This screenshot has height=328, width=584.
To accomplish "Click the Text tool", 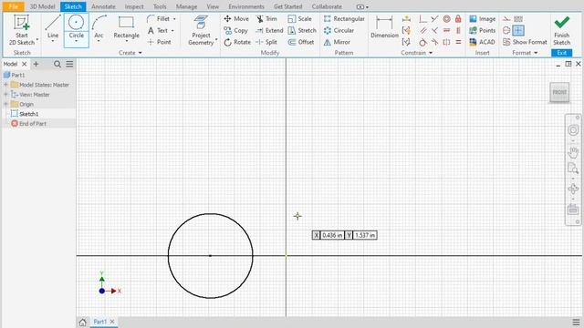I will pyautogui.click(x=158, y=30).
